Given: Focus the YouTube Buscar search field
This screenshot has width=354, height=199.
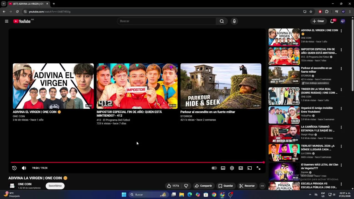Looking at the screenshot, I should 166,21.
